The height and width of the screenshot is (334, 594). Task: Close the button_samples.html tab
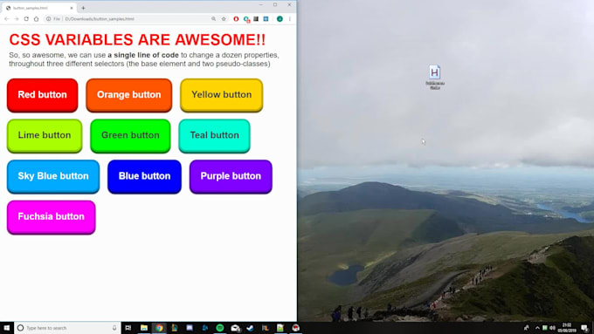click(x=72, y=8)
